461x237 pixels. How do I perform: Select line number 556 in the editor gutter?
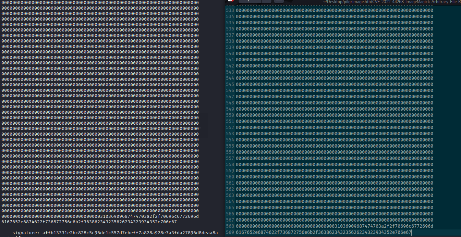click(x=230, y=152)
